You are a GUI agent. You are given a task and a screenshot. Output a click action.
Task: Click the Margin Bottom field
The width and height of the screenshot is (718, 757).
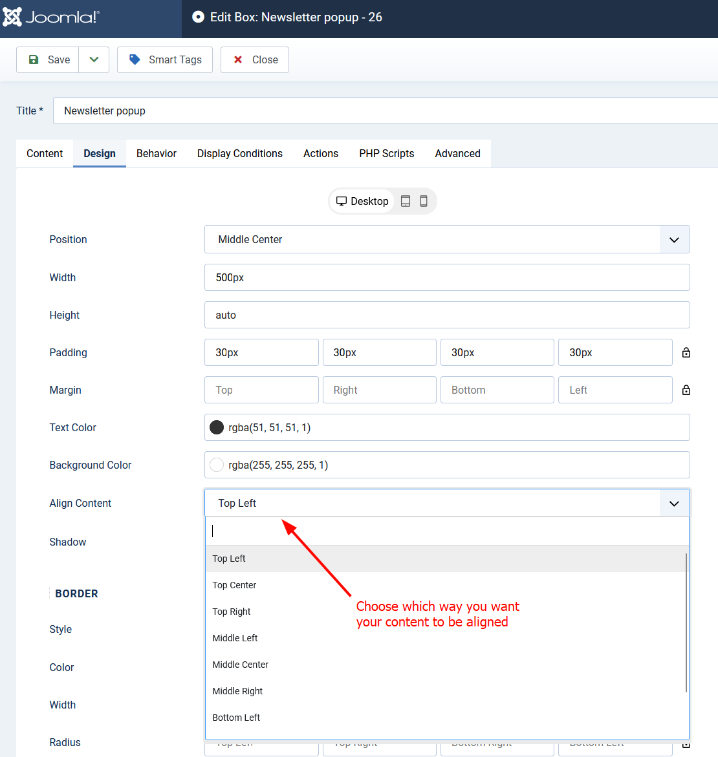pyautogui.click(x=497, y=390)
